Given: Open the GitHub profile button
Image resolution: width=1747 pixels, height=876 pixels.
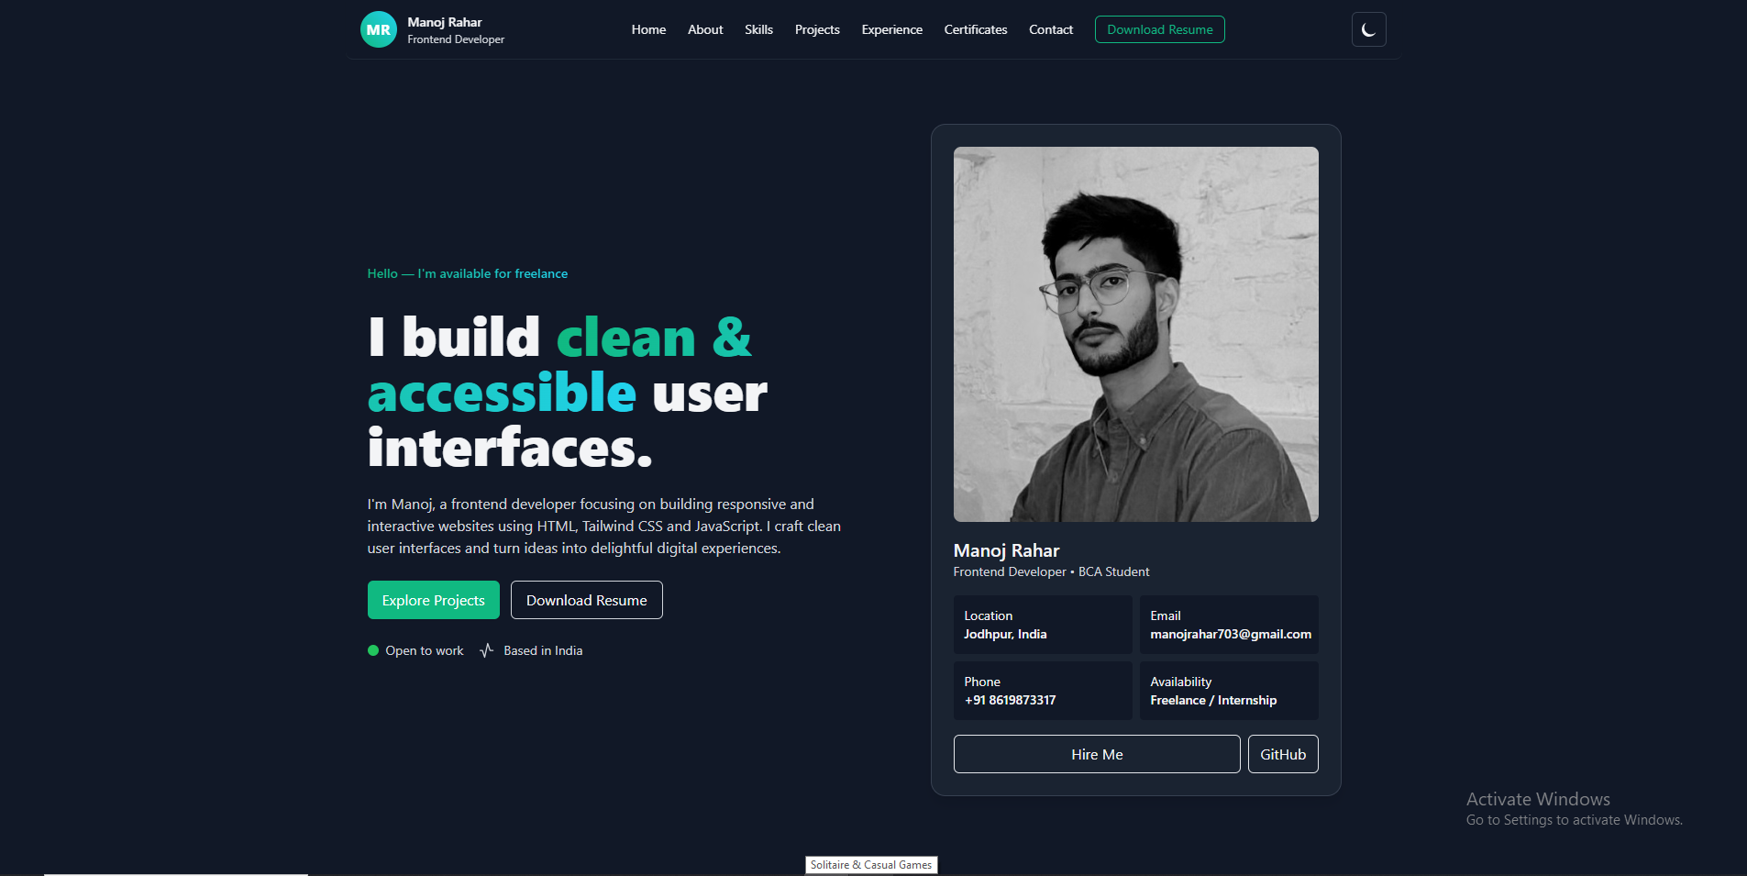Looking at the screenshot, I should (1282, 754).
